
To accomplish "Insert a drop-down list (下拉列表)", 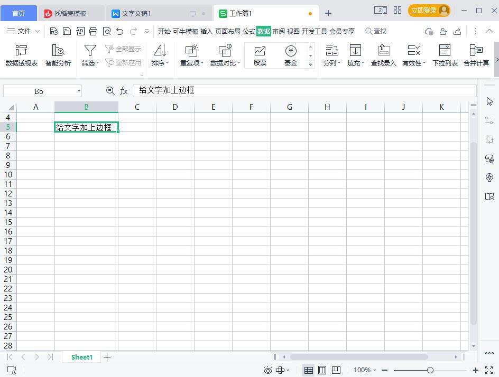I will [445, 55].
